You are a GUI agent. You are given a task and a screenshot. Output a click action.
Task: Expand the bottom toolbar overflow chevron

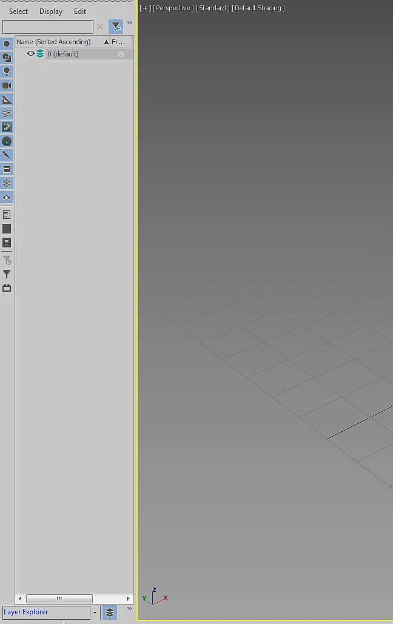tap(129, 608)
